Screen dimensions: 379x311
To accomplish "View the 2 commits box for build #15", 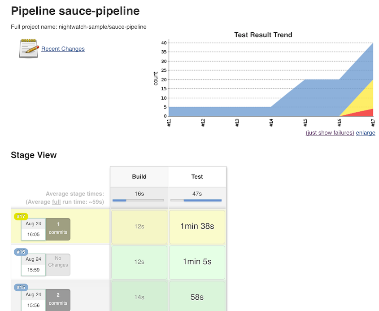I will pos(58,299).
